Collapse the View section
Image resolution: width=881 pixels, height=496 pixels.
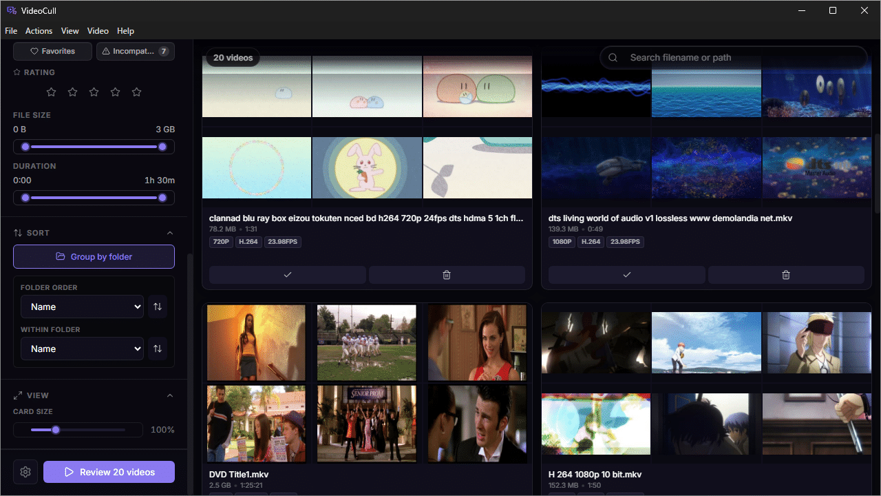tap(170, 395)
